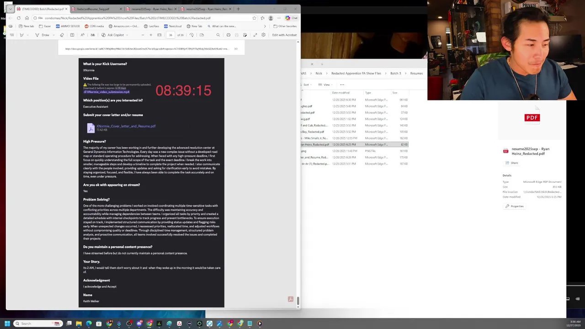This screenshot has width=585, height=329.
Task: Switch to third tab resume2025sep Ryan Heinz
Action: (x=151, y=9)
